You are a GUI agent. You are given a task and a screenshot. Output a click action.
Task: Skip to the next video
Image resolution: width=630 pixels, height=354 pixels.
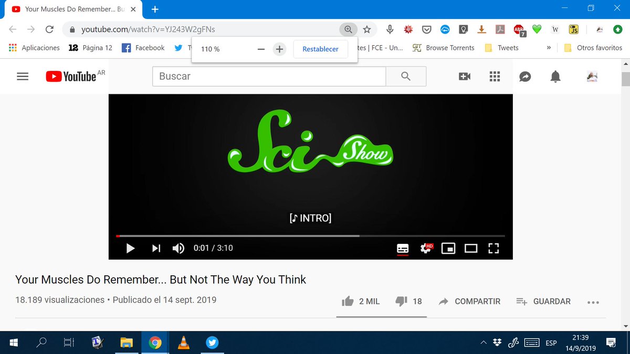pyautogui.click(x=156, y=248)
